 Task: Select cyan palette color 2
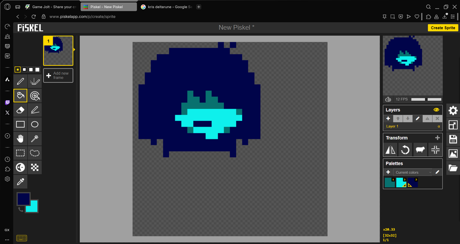[401, 182]
